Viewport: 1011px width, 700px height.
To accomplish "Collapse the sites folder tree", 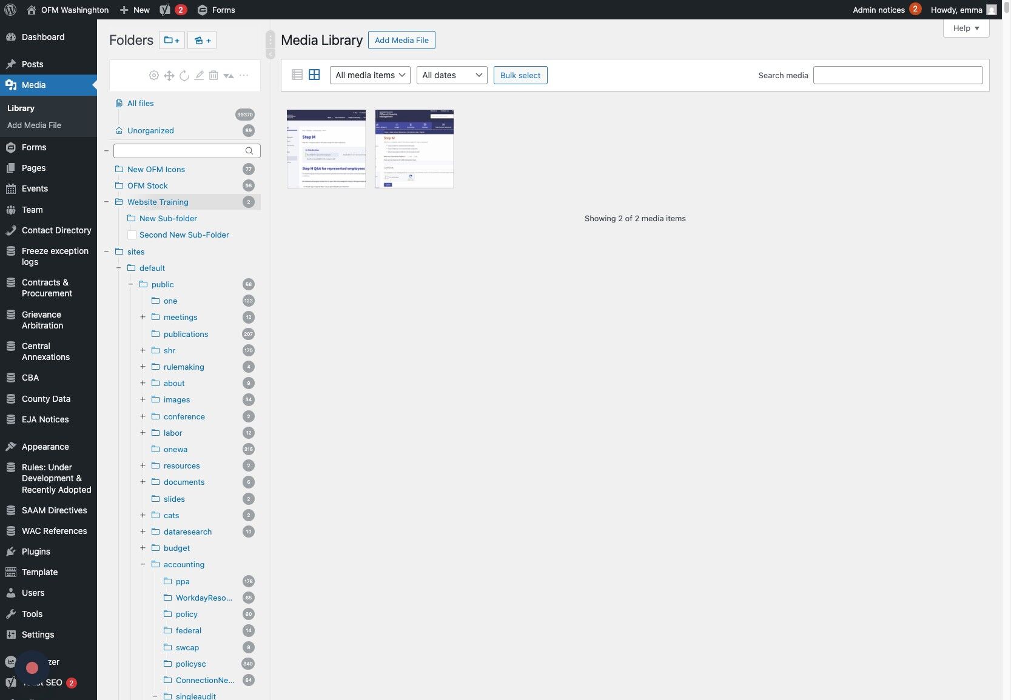I will click(107, 252).
